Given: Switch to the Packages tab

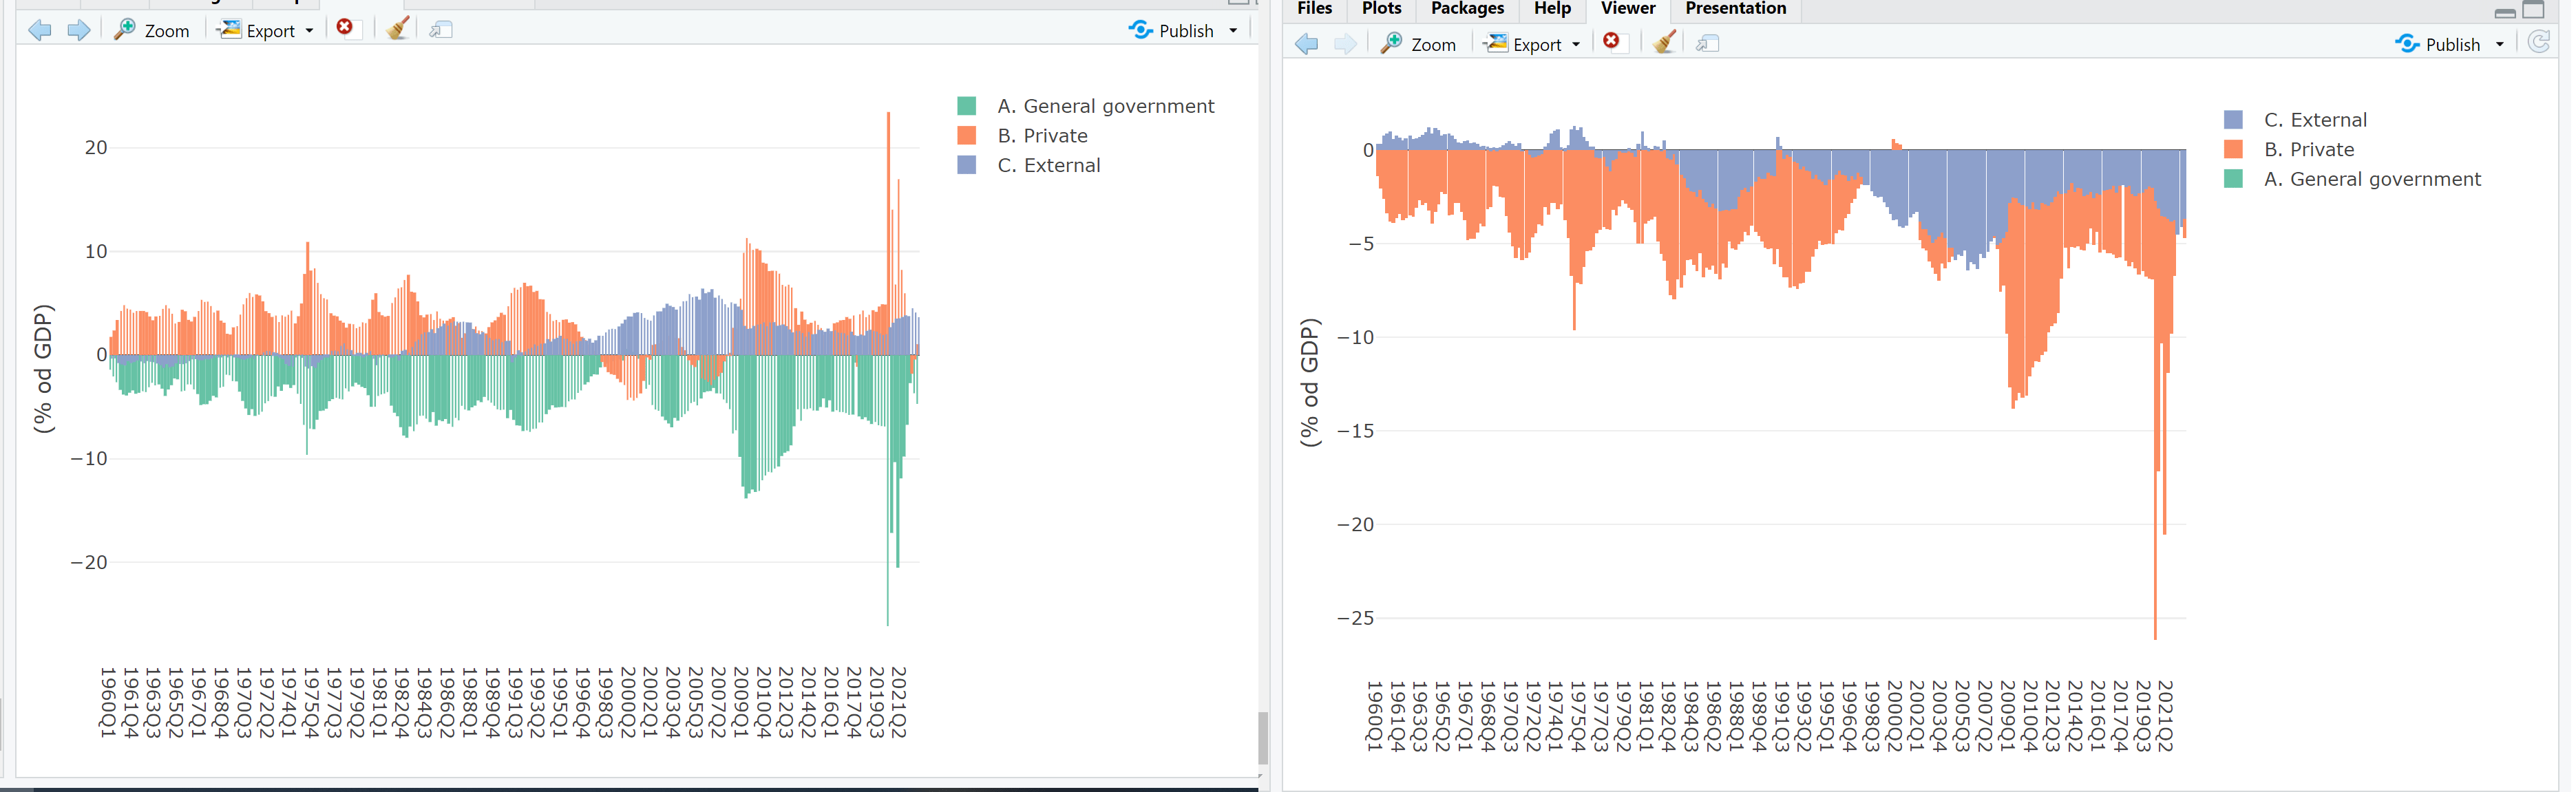Looking at the screenshot, I should click(1467, 9).
